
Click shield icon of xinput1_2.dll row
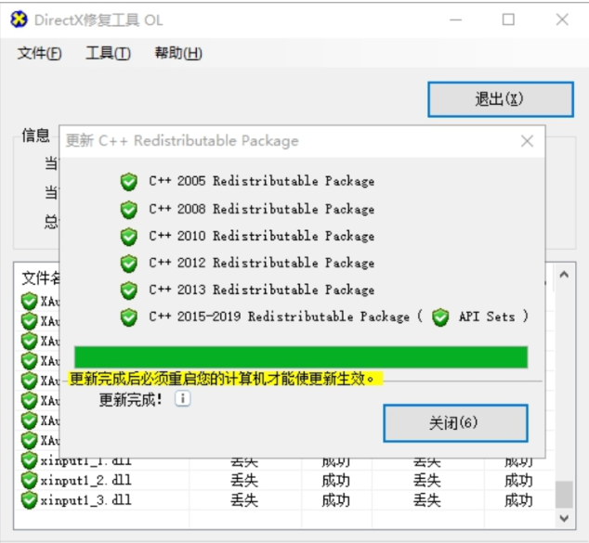29,480
